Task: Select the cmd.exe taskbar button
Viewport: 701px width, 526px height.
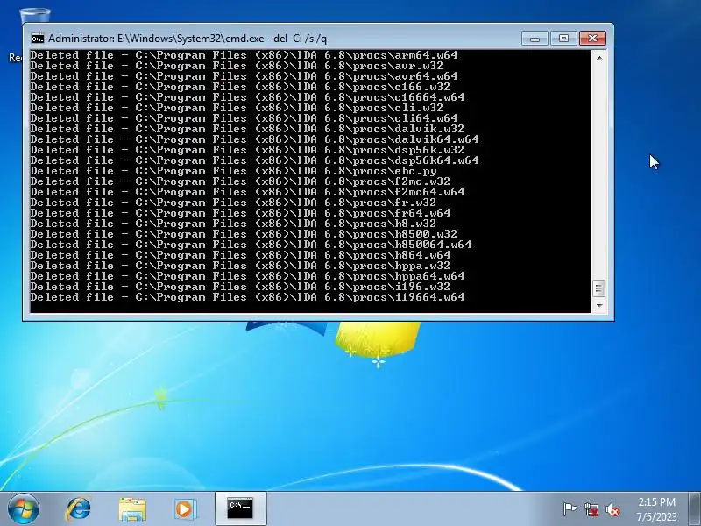Action: (240, 508)
